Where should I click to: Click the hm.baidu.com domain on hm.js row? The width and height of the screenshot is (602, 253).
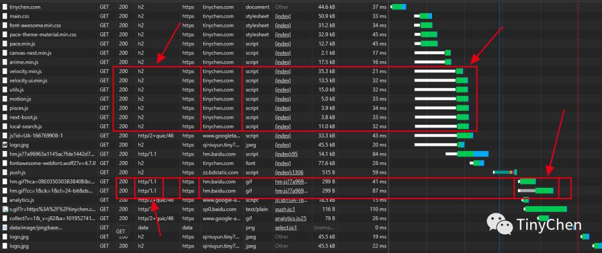219,154
